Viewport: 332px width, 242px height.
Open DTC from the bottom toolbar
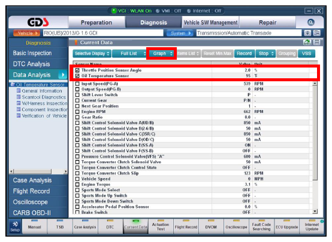110,226
